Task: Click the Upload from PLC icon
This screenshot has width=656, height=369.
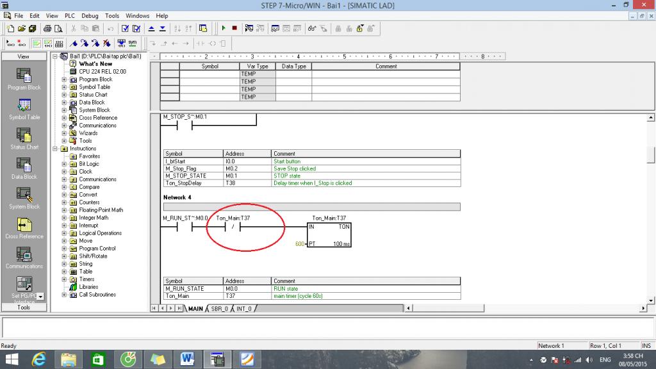Action: click(x=151, y=28)
